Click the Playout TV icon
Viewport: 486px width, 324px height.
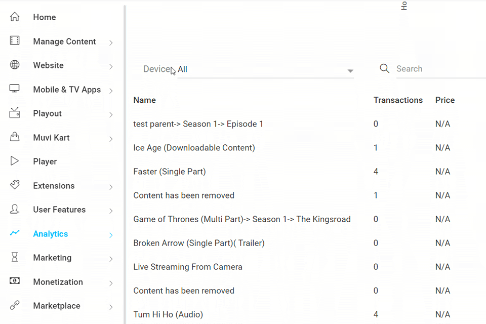(15, 113)
